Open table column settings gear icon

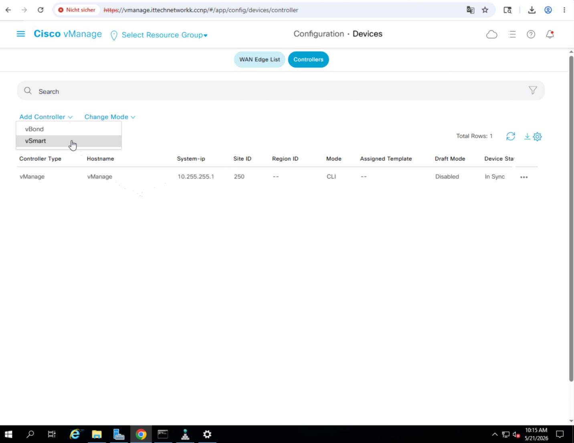[x=538, y=137]
